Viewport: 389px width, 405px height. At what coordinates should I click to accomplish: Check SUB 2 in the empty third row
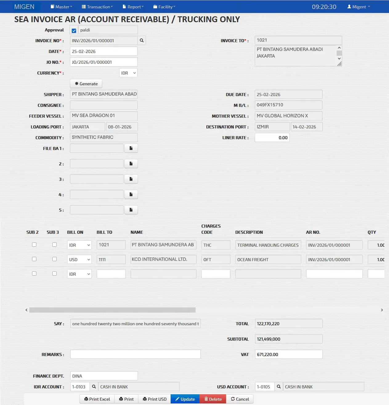[34, 273]
